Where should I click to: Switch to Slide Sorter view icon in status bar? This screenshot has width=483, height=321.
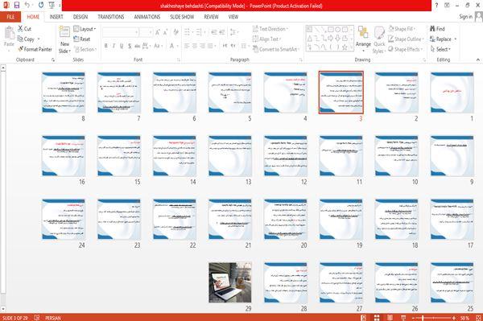377,318
